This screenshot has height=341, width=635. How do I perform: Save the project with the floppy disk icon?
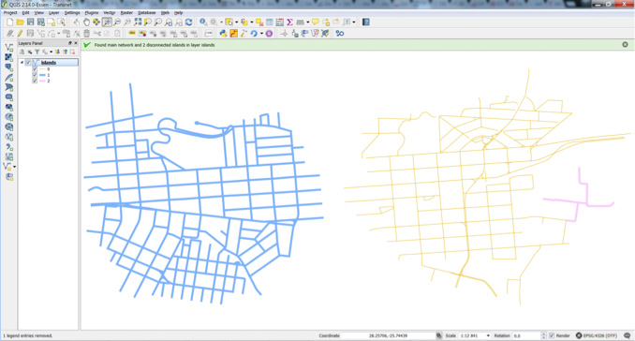[x=30, y=22]
